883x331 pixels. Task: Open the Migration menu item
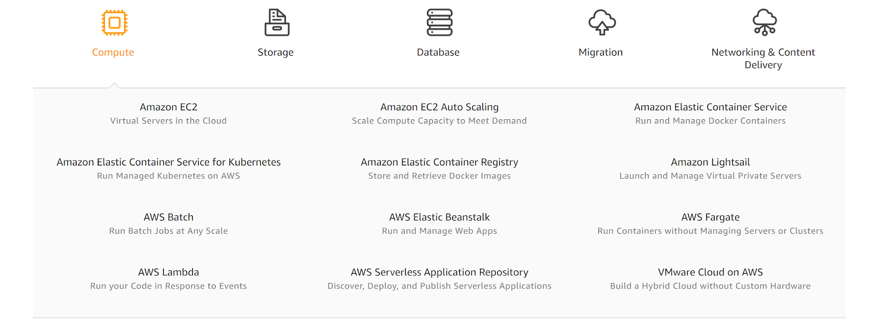point(600,52)
